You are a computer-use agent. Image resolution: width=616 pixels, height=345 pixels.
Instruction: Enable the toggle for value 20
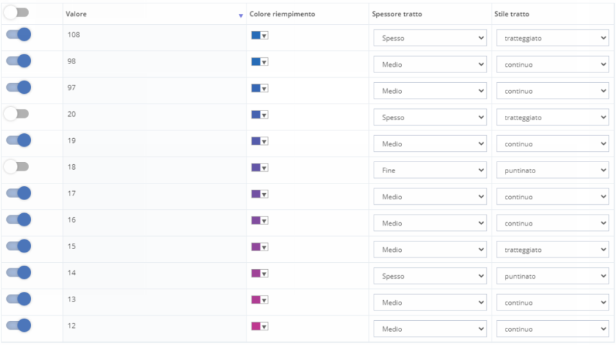17,113
